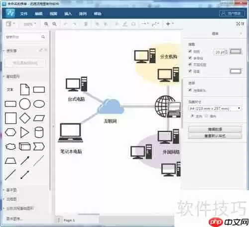The height and width of the screenshot is (227, 249).
Task: Click the fullscreen icon at toolbar right
Action: (238, 24)
